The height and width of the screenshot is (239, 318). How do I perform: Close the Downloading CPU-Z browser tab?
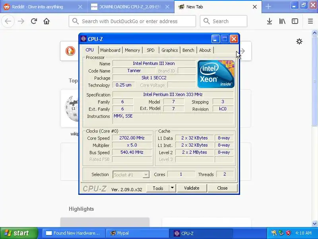167,7
